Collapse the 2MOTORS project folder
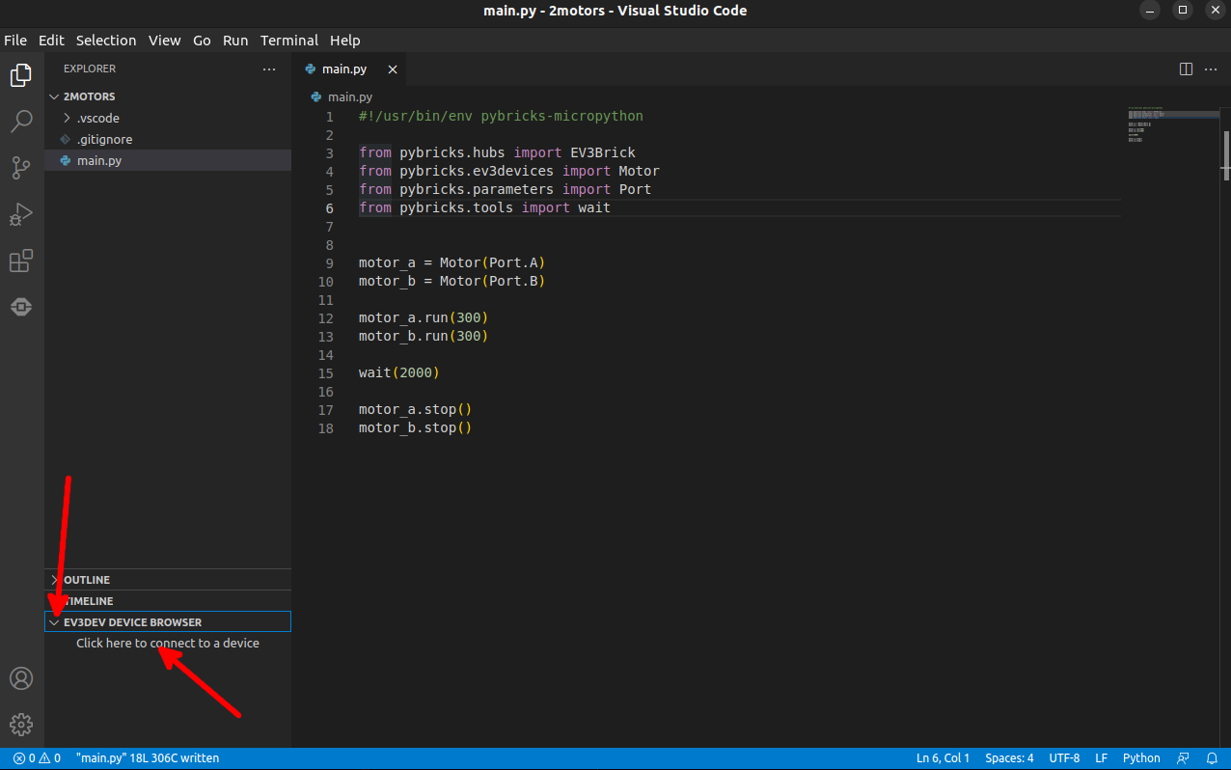This screenshot has height=770, width=1231. tap(89, 96)
